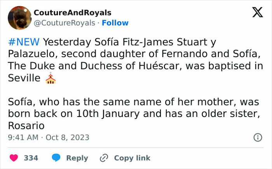Open the CoutureAndRoyals profile avatar
This screenshot has width=272, height=169.
click(19, 17)
